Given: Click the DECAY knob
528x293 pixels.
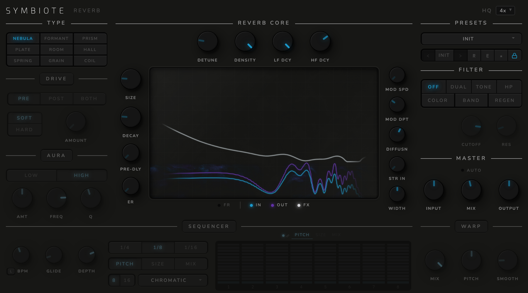Looking at the screenshot, I should tap(131, 117).
